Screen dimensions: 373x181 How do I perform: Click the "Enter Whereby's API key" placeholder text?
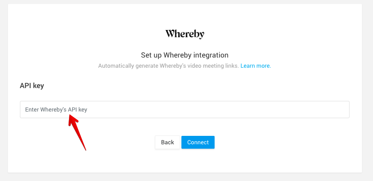(x=56, y=110)
